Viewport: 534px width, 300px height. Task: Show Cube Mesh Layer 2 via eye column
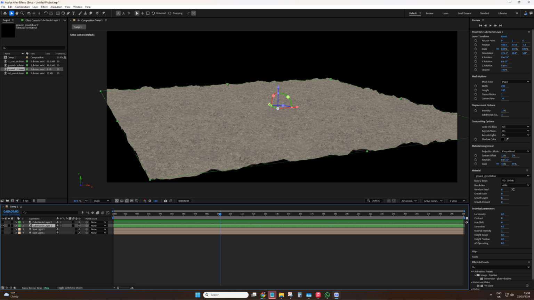3,222
